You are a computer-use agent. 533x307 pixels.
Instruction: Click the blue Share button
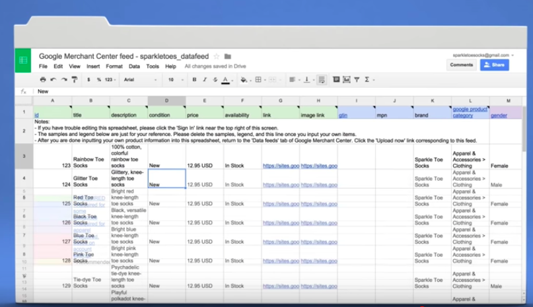[495, 65]
